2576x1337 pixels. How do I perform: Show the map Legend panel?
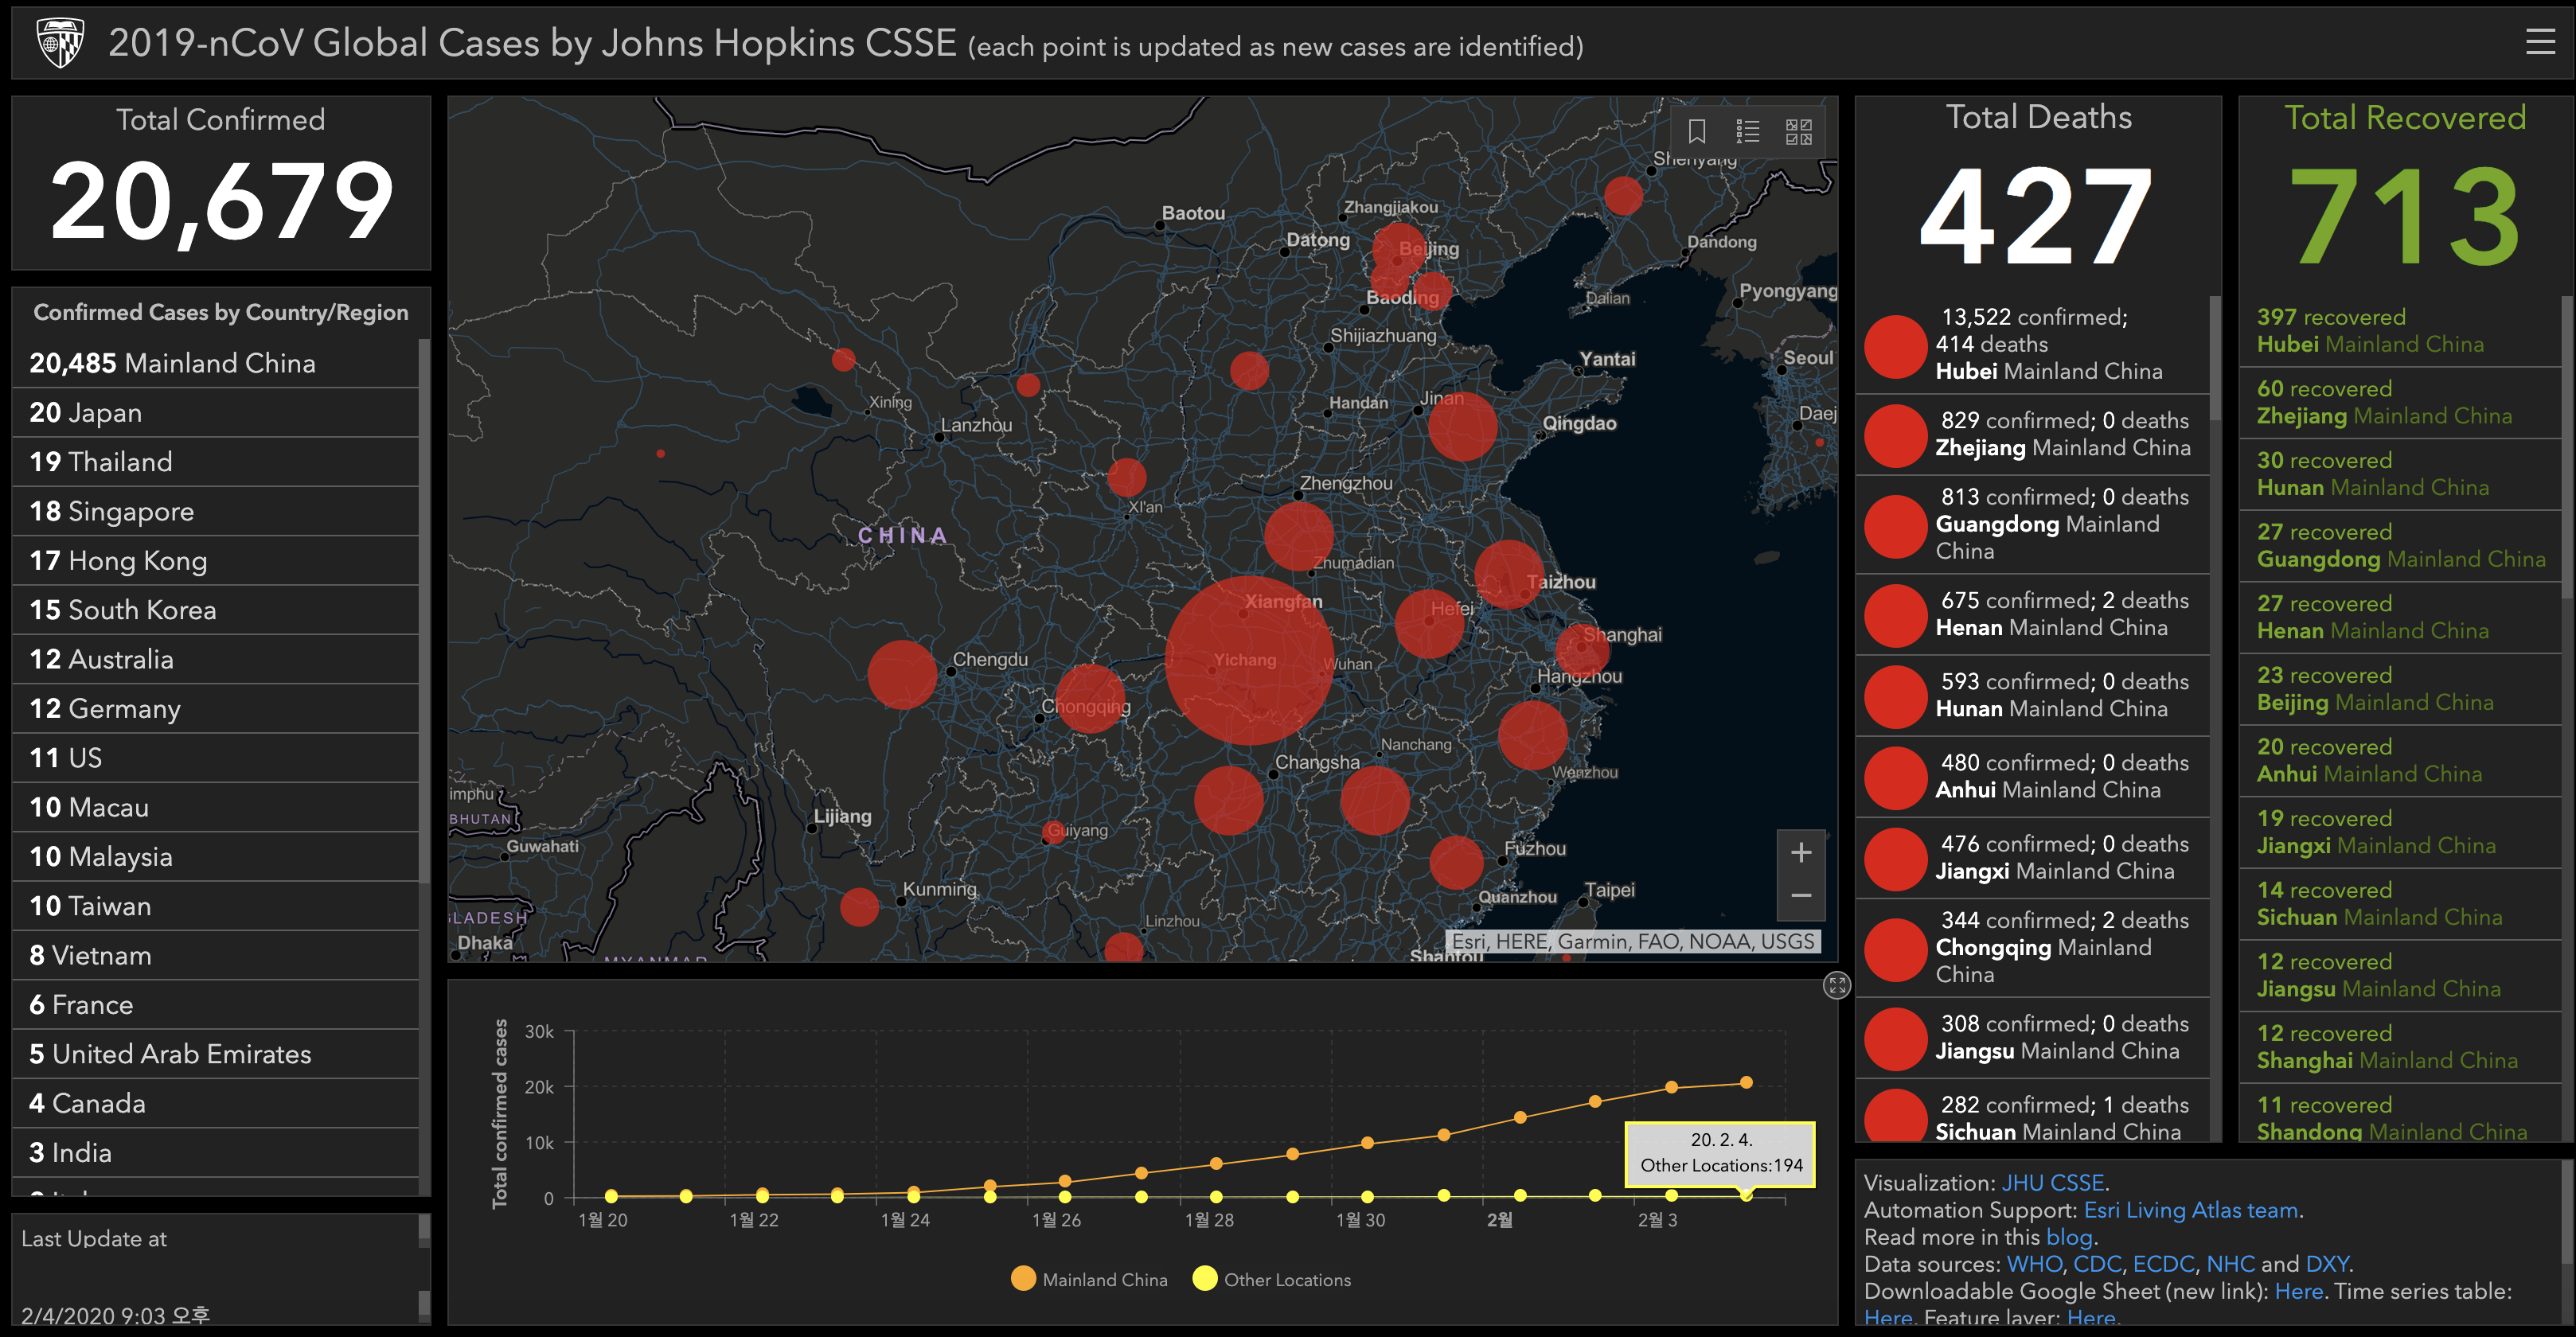pos(1747,132)
